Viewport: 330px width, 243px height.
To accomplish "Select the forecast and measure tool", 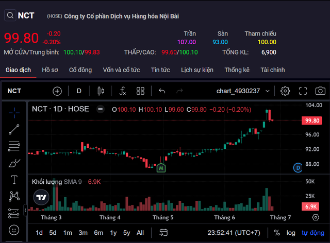I will (x=14, y=213).
